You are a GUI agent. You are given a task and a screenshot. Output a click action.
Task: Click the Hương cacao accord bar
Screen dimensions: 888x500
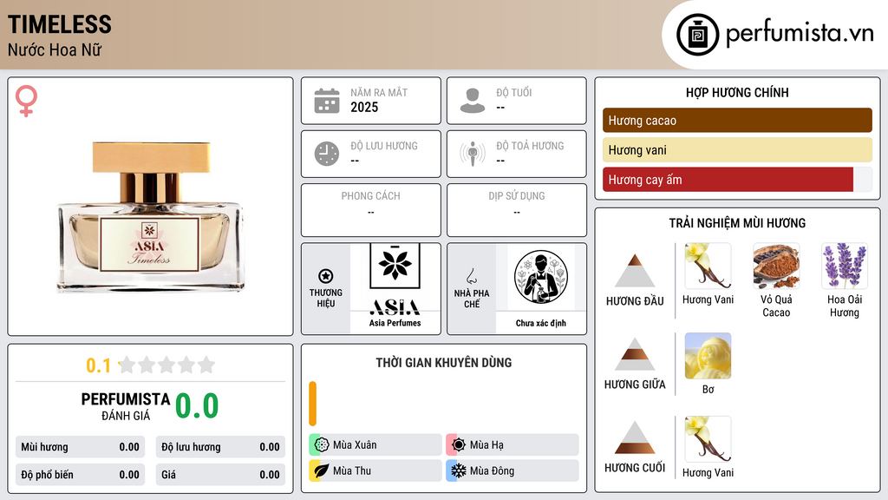point(737,120)
